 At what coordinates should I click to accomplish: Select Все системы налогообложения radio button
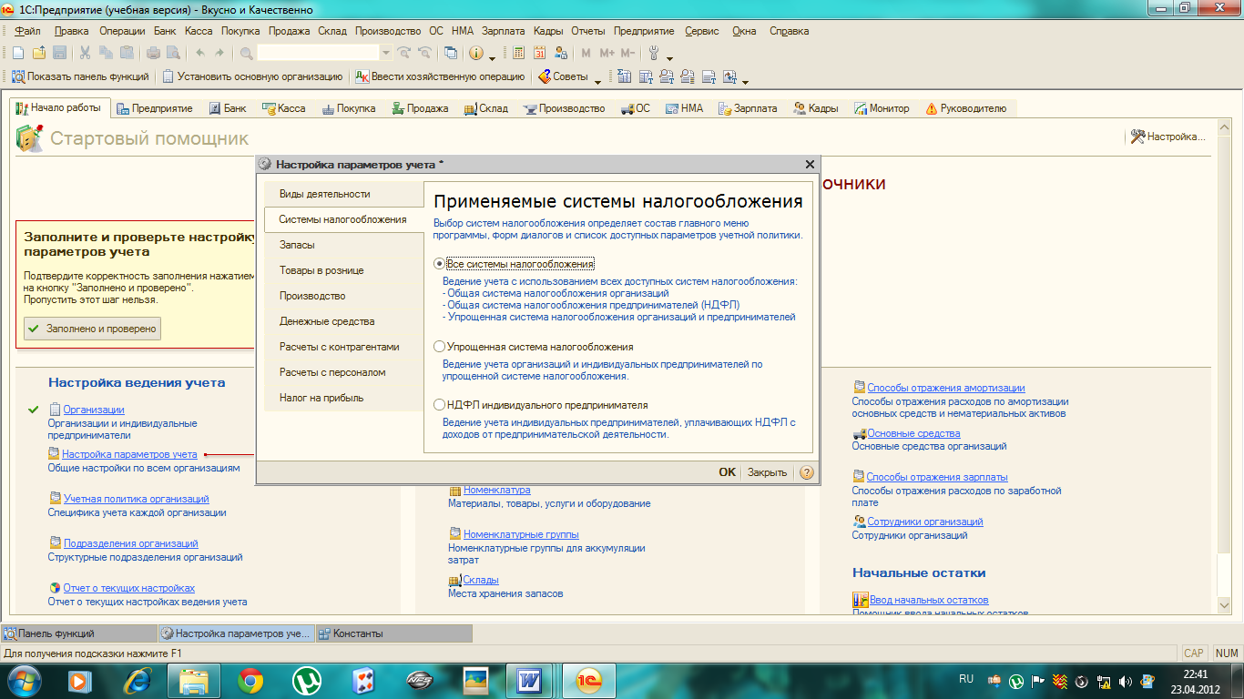pos(440,263)
